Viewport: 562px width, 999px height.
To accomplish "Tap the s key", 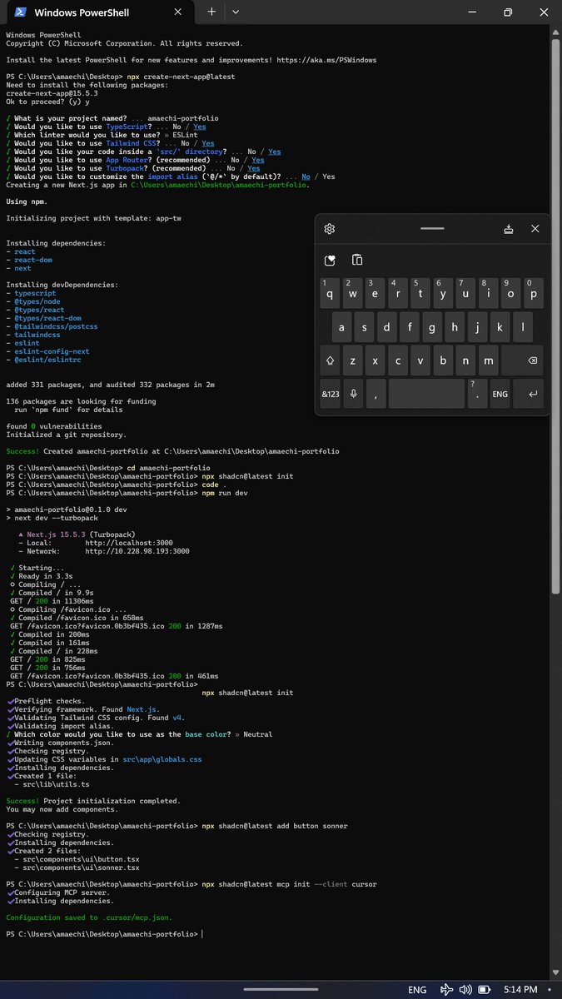I will (x=364, y=327).
